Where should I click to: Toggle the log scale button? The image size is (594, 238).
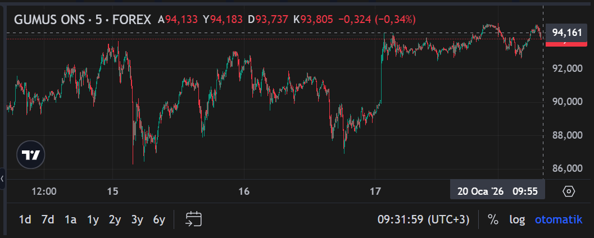[x=518, y=219]
